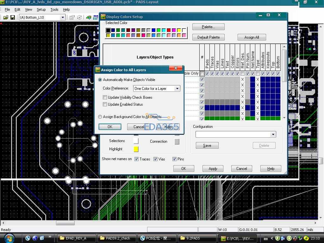Check Update Enabled Status option
Screen dimensions: 324x243
(x=105, y=104)
